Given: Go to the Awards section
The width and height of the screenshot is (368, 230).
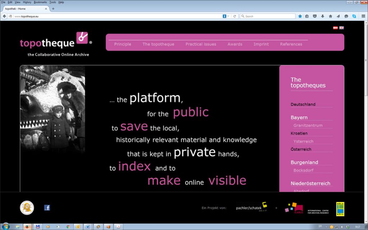Looking at the screenshot, I should click(235, 44).
